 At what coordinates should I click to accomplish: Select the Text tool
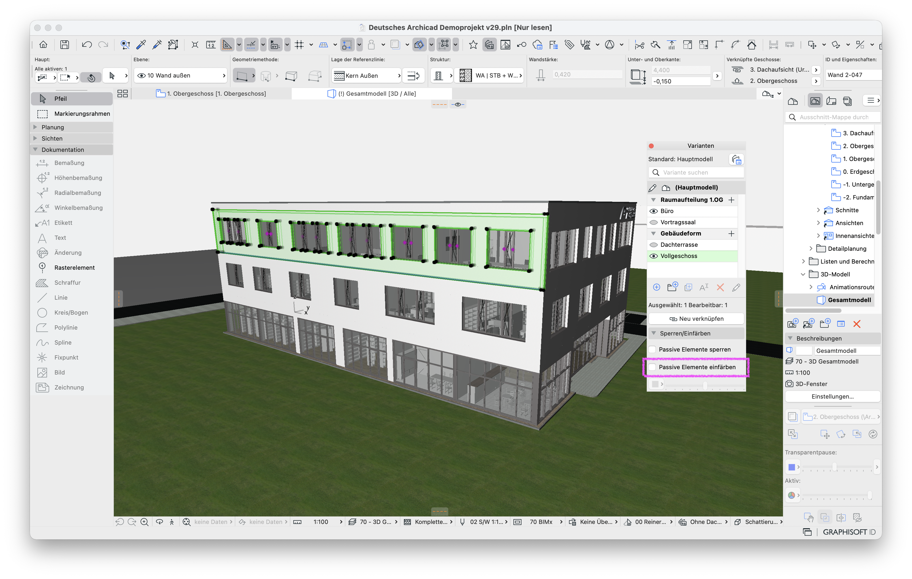coord(72,238)
